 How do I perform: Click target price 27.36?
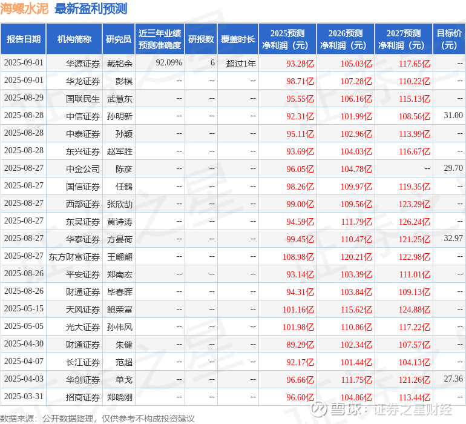point(453,379)
